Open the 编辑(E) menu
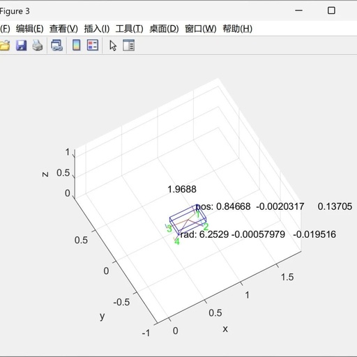Viewport: 357px width, 357px height. tap(30, 29)
